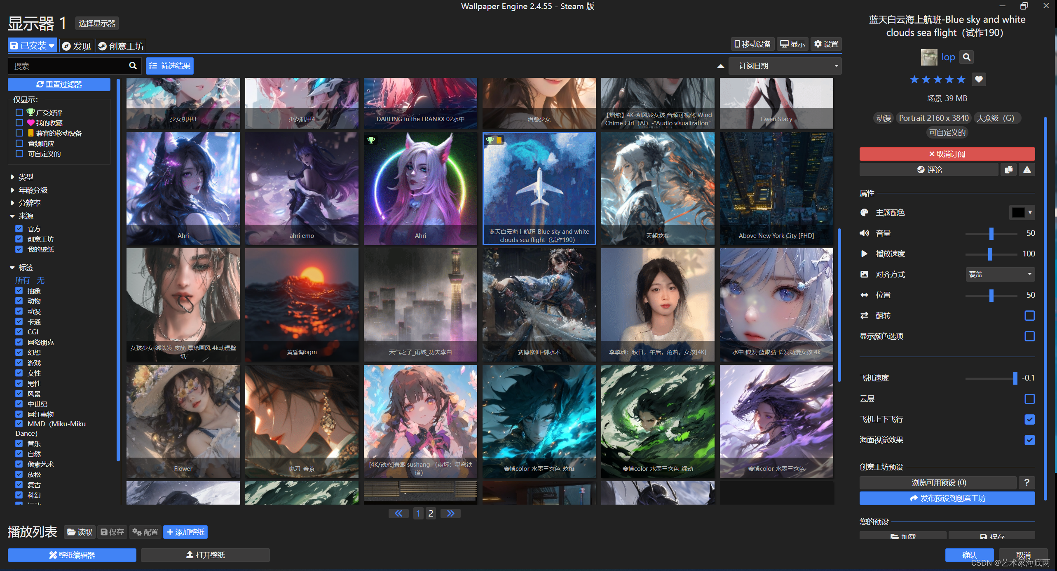Enable the 云层 checkbox
The width and height of the screenshot is (1057, 571).
click(x=1029, y=399)
